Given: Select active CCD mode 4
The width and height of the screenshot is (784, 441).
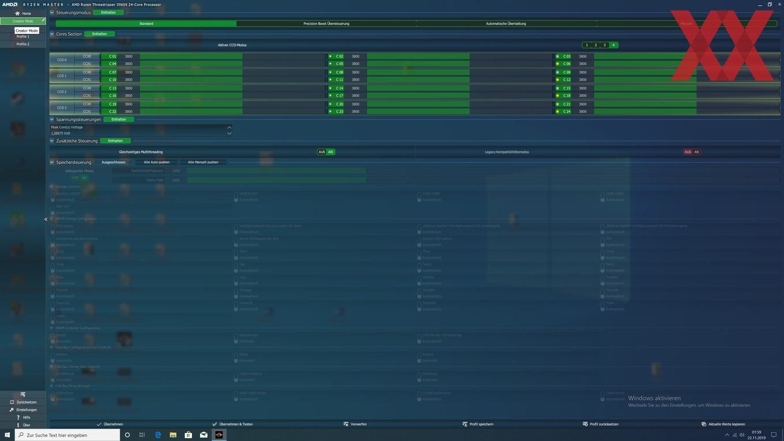Looking at the screenshot, I should click(613, 45).
